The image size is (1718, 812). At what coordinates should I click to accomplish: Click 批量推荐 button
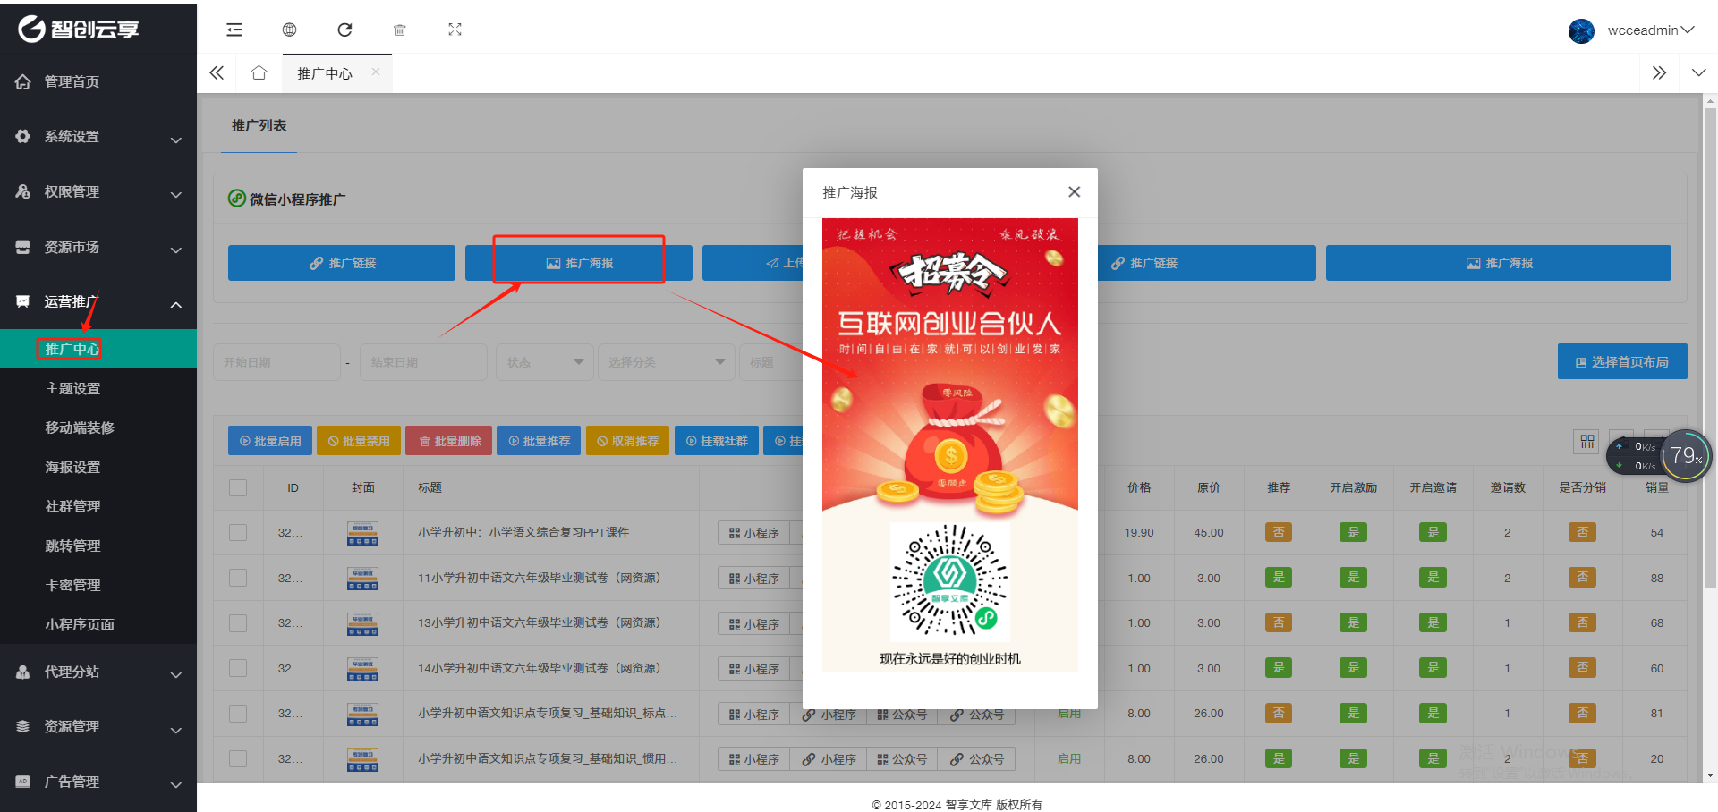539,441
